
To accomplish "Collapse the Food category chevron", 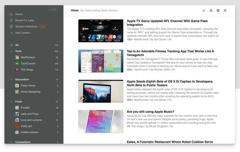I will pyautogui.click(x=11, y=101).
